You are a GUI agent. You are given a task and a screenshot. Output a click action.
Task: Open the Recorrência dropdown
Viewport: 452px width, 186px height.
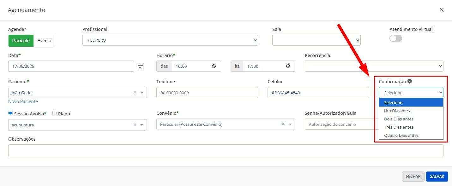click(x=374, y=66)
